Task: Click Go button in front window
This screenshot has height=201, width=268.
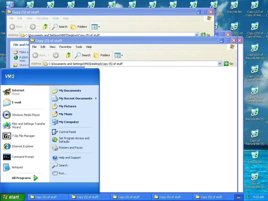Action: [228, 64]
